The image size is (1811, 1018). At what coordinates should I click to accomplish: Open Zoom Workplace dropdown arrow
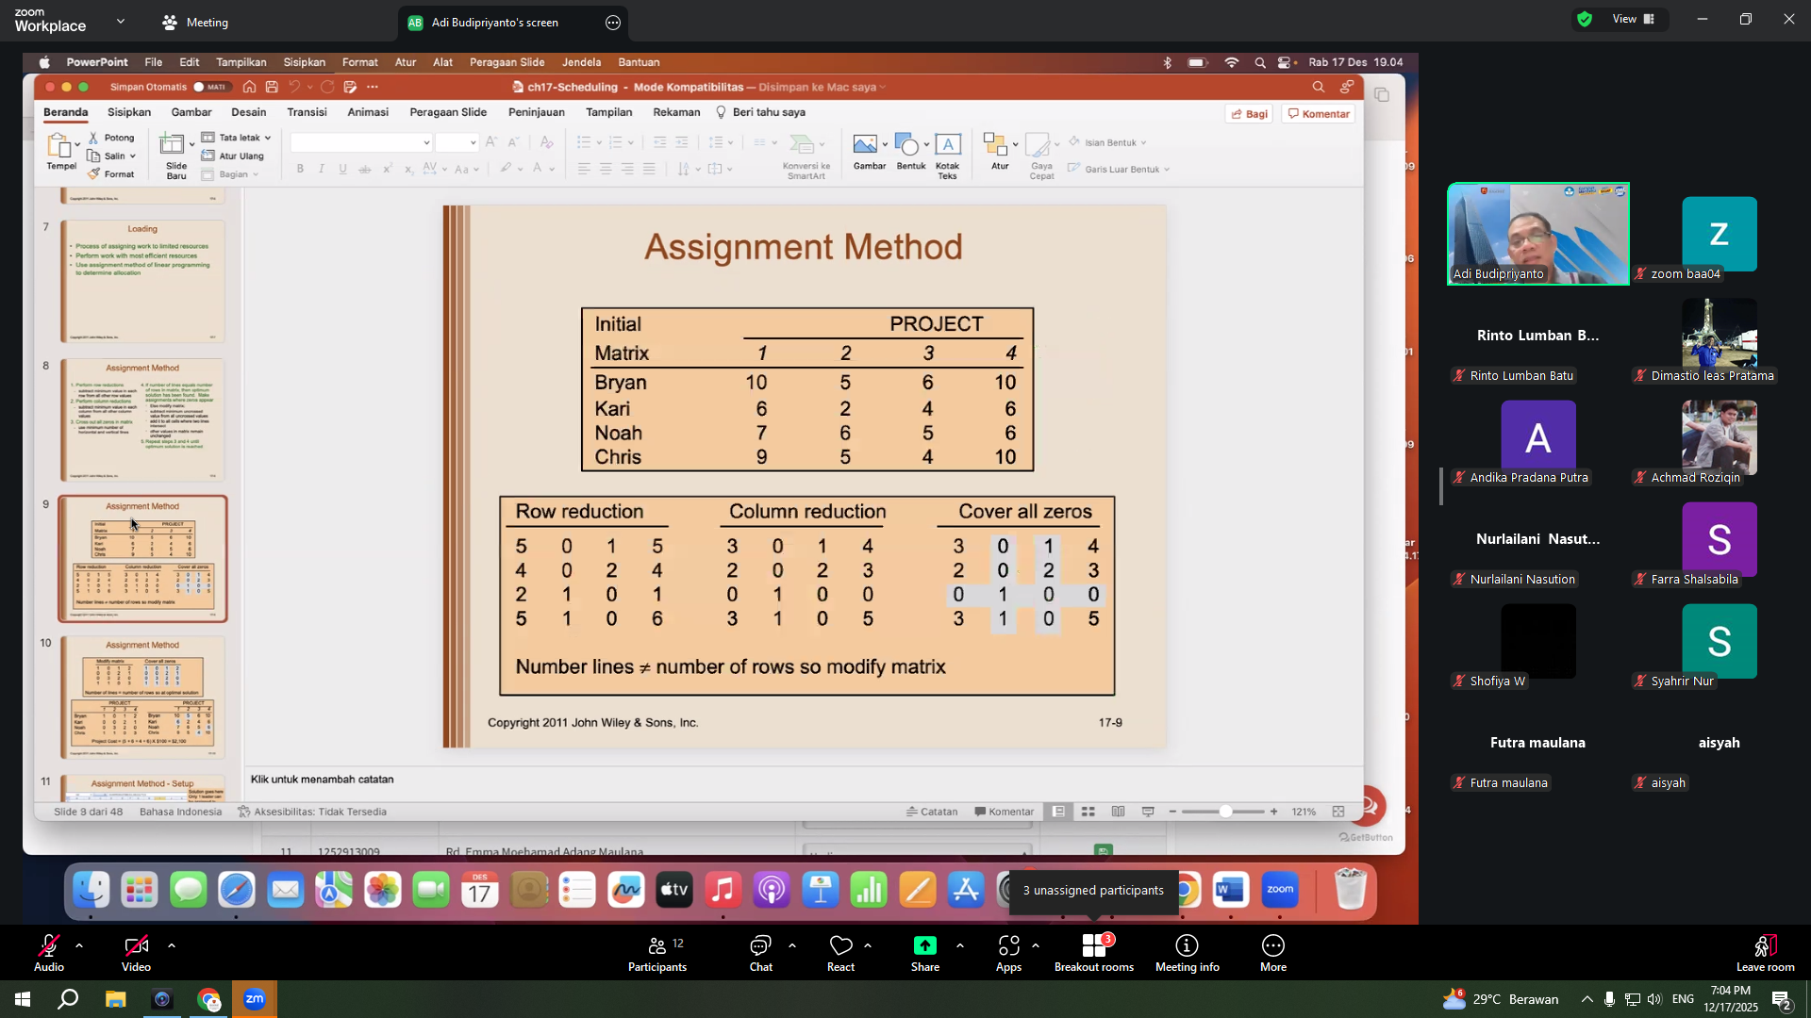click(121, 21)
